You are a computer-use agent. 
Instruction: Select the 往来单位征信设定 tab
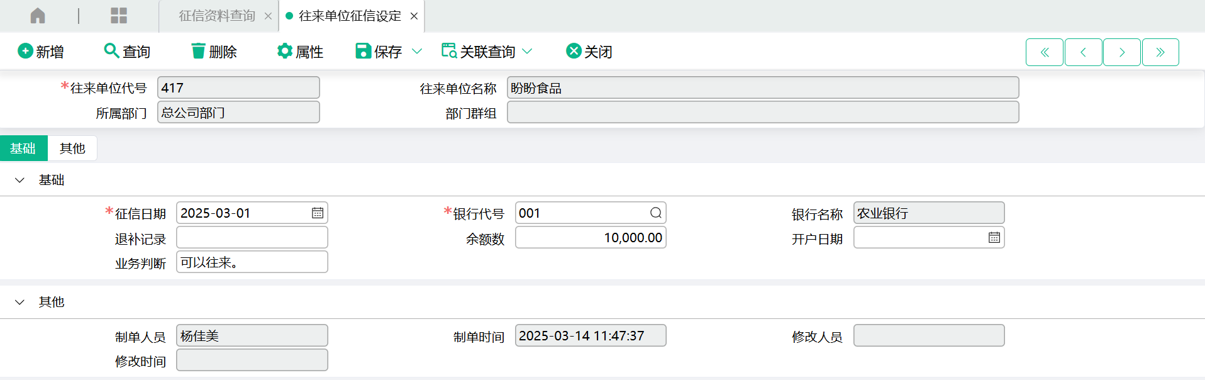point(350,16)
